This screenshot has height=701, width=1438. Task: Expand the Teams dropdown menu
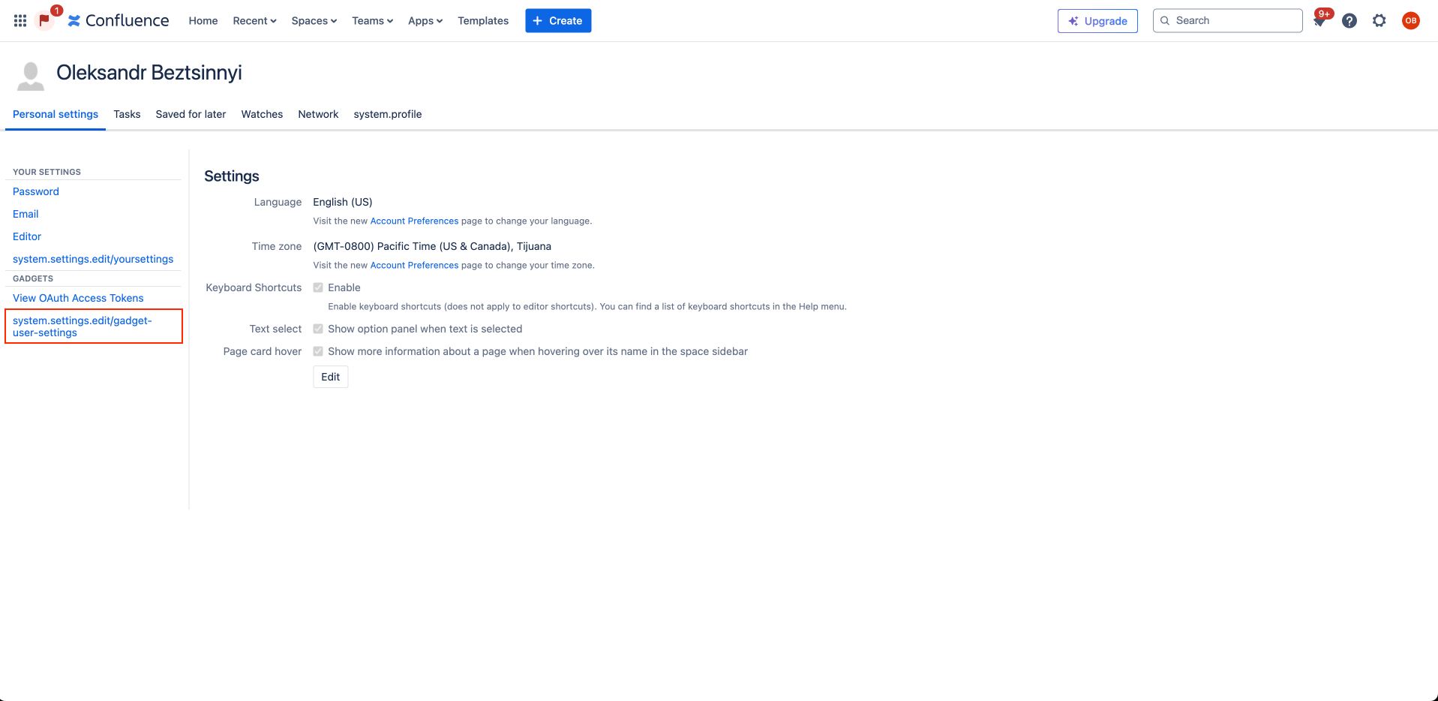(x=372, y=20)
